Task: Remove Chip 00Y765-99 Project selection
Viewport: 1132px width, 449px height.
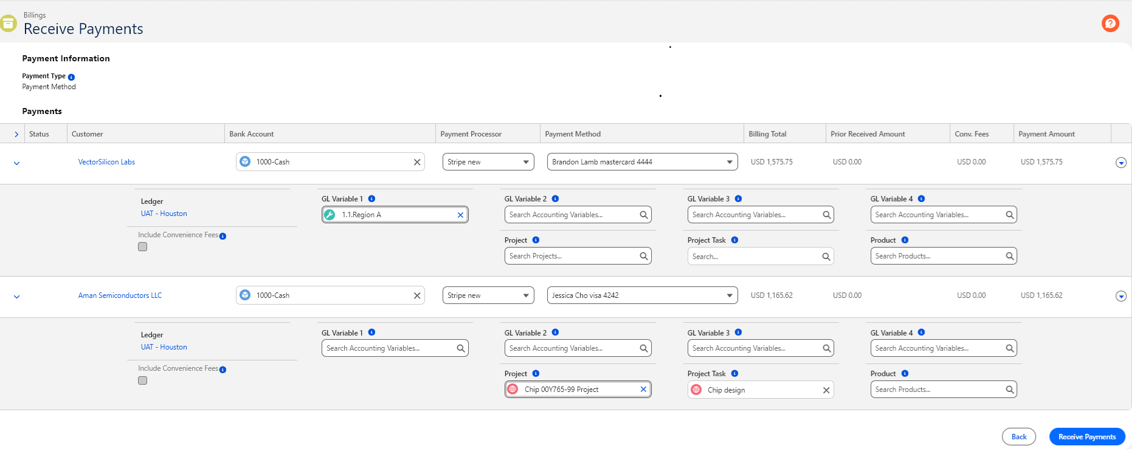Action: pyautogui.click(x=643, y=390)
